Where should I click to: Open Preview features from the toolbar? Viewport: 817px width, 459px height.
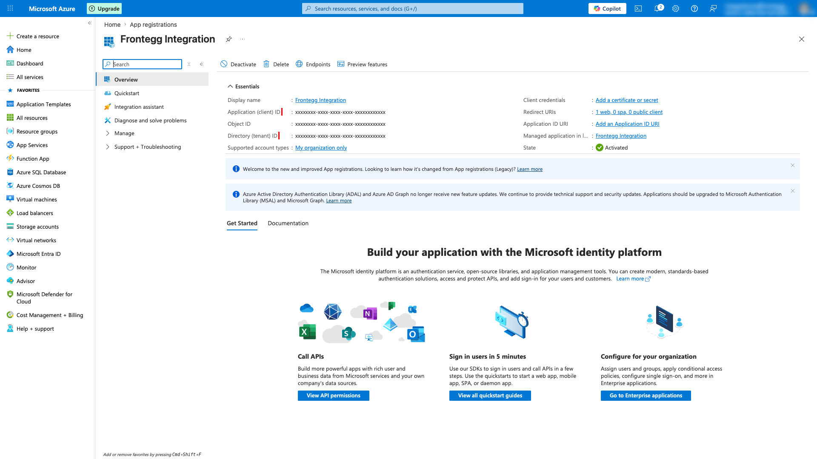pos(363,64)
